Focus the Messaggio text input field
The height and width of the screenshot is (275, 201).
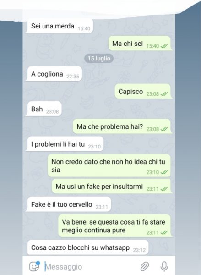[91, 267]
